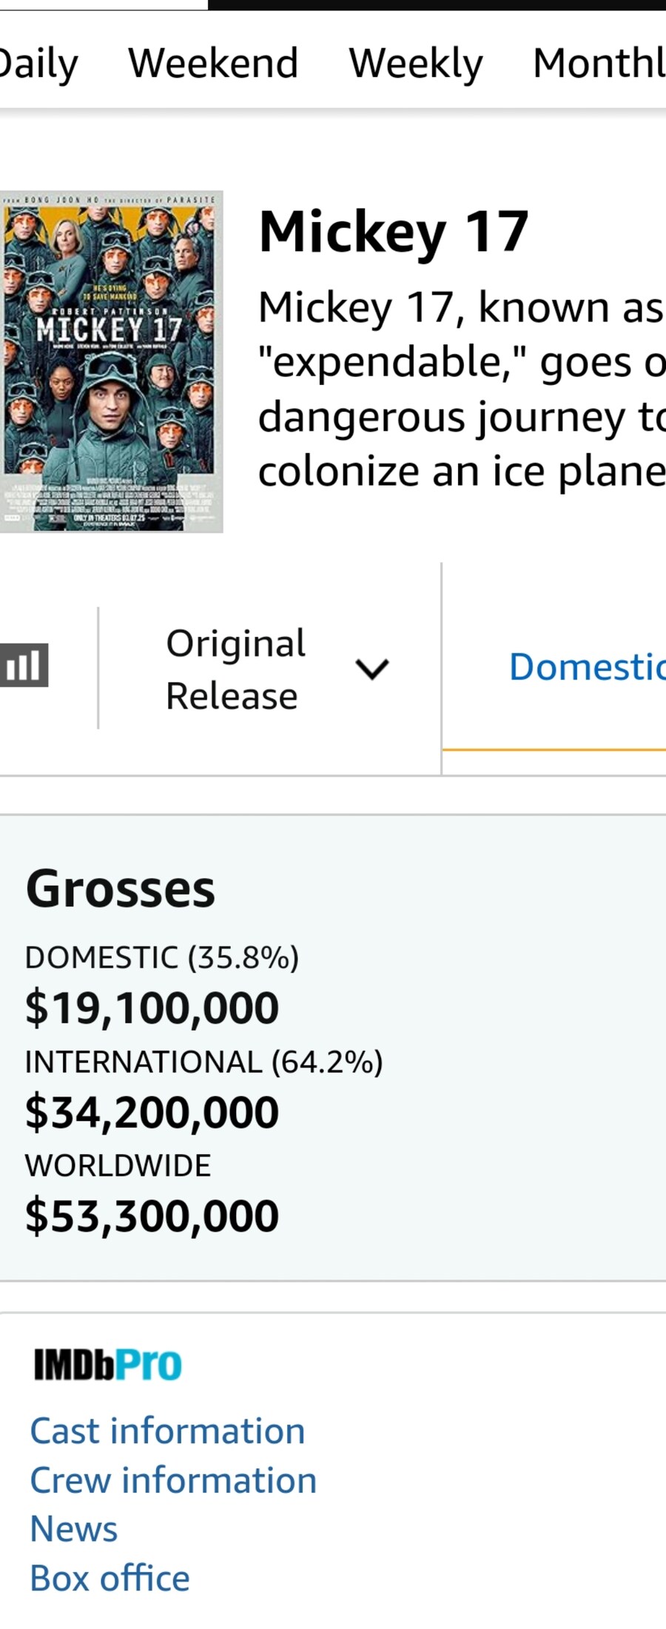666x1629 pixels.
Task: Click the international gross $34,200,000
Action: 152,1112
